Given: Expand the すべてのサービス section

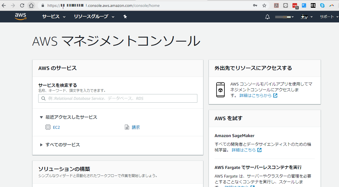Looking at the screenshot, I should pos(63,145).
